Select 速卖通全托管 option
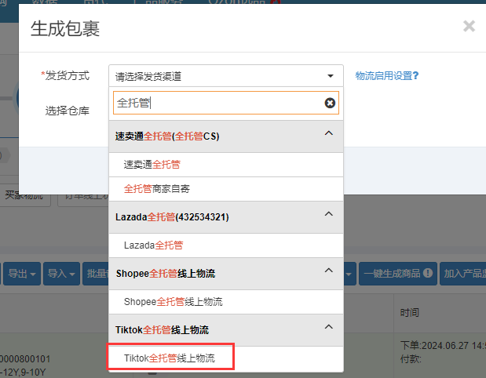 [x=226, y=165]
